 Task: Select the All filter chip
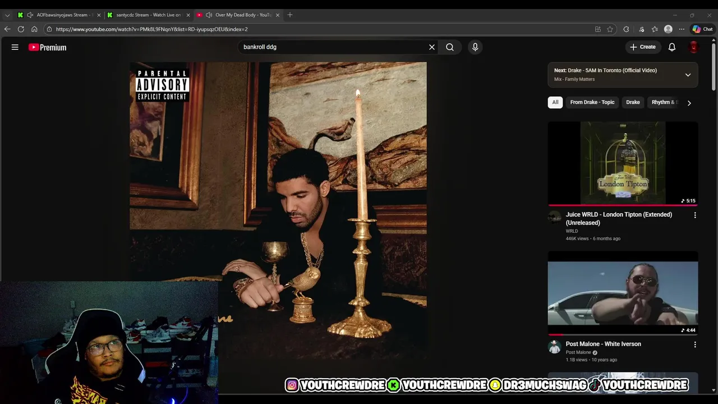555,102
